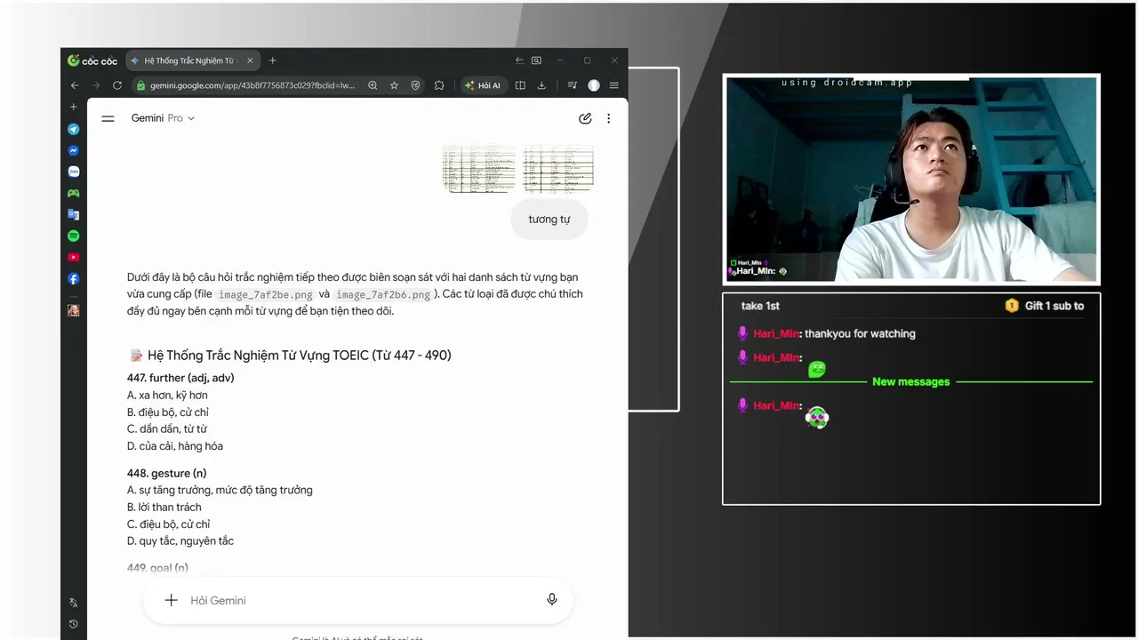Open Google Translate from the sidebar
Image resolution: width=1138 pixels, height=640 pixels.
(74, 214)
